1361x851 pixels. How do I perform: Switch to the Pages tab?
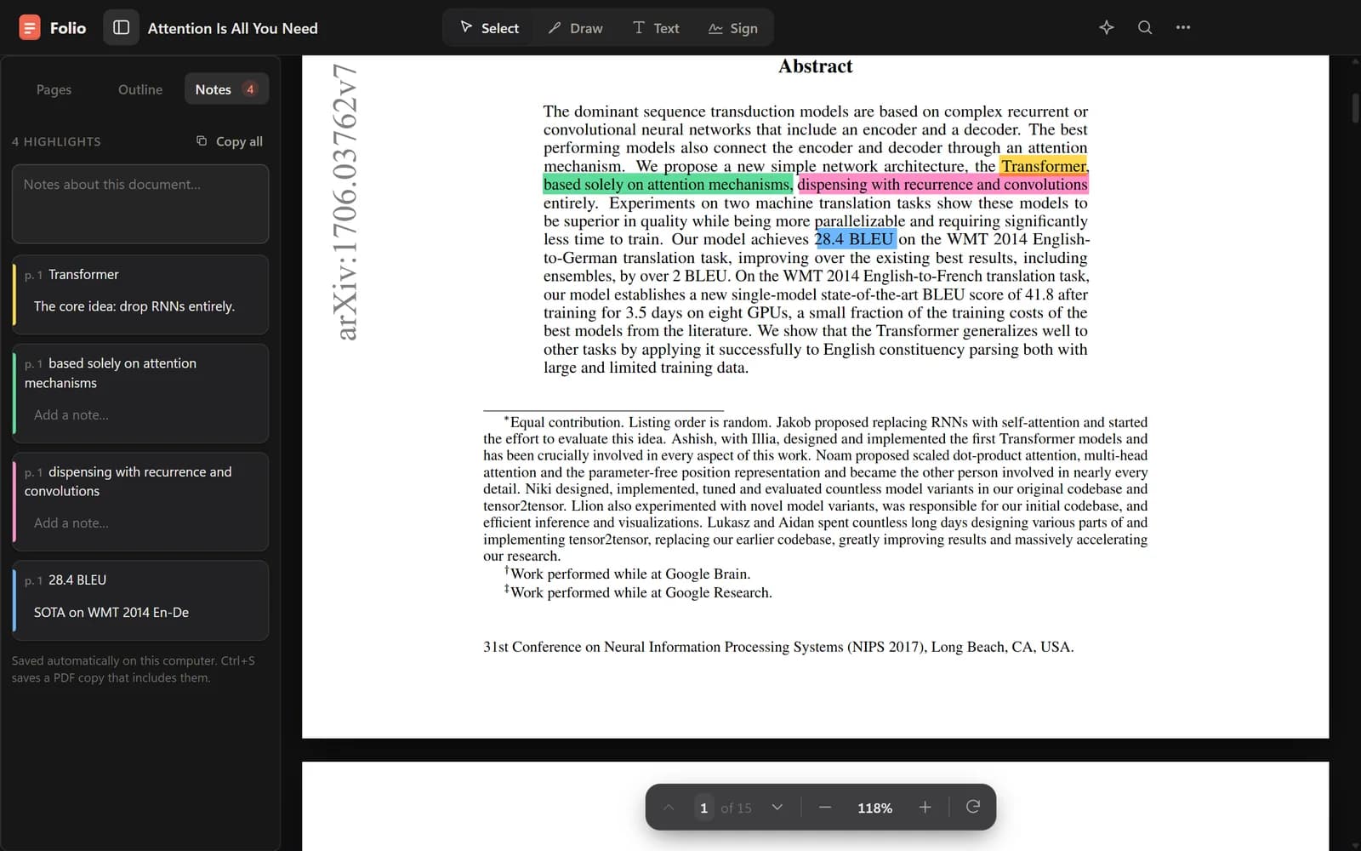pos(54,89)
